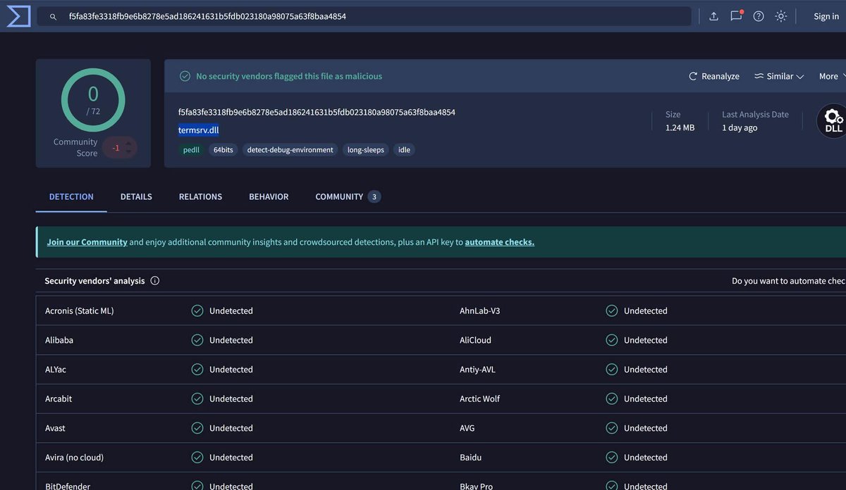Open the VirusTotal home logo
The height and width of the screenshot is (490, 846).
pos(18,15)
